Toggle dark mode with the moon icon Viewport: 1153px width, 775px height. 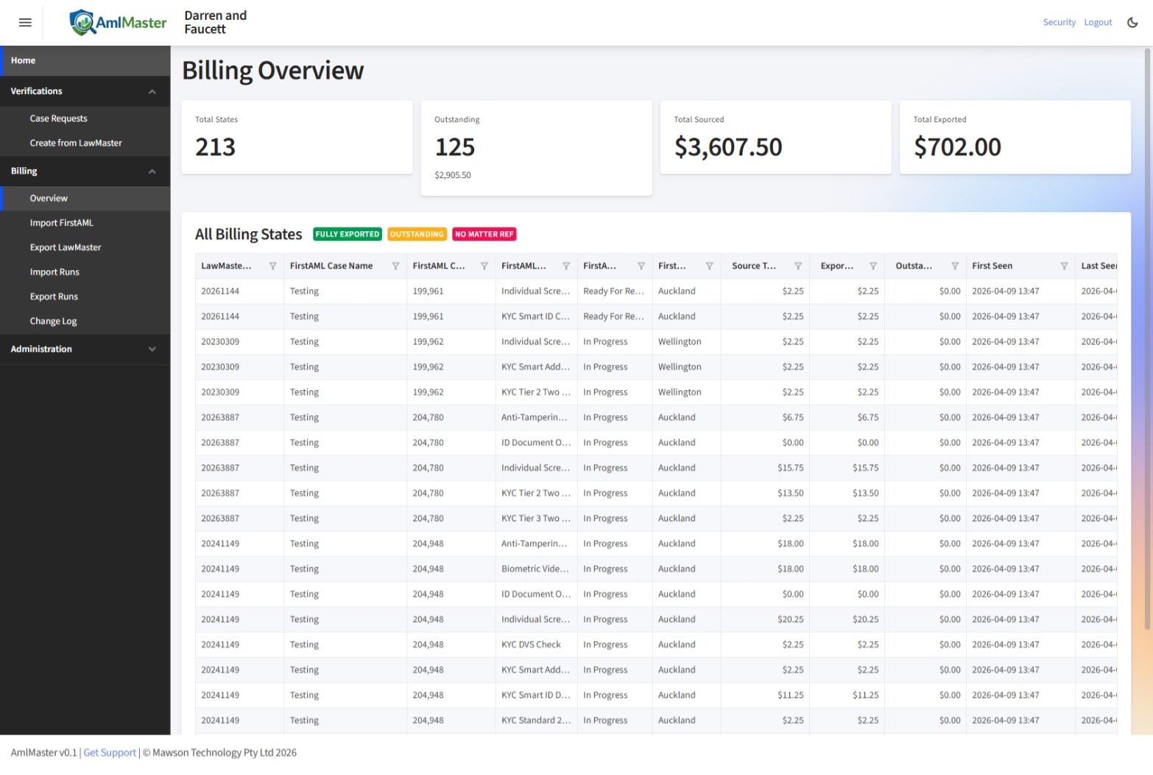(x=1132, y=22)
